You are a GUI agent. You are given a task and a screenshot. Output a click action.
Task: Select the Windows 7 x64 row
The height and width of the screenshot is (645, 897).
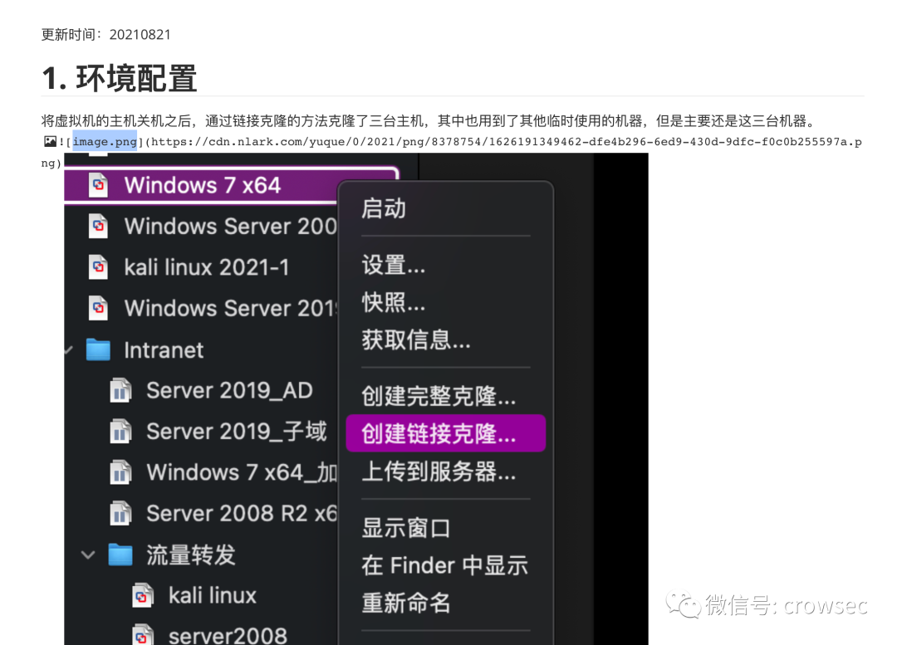[202, 185]
